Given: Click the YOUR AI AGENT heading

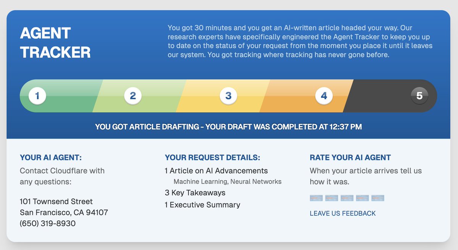Looking at the screenshot, I should [x=51, y=158].
